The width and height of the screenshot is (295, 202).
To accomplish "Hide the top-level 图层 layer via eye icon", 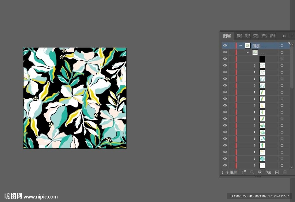I will (225, 46).
